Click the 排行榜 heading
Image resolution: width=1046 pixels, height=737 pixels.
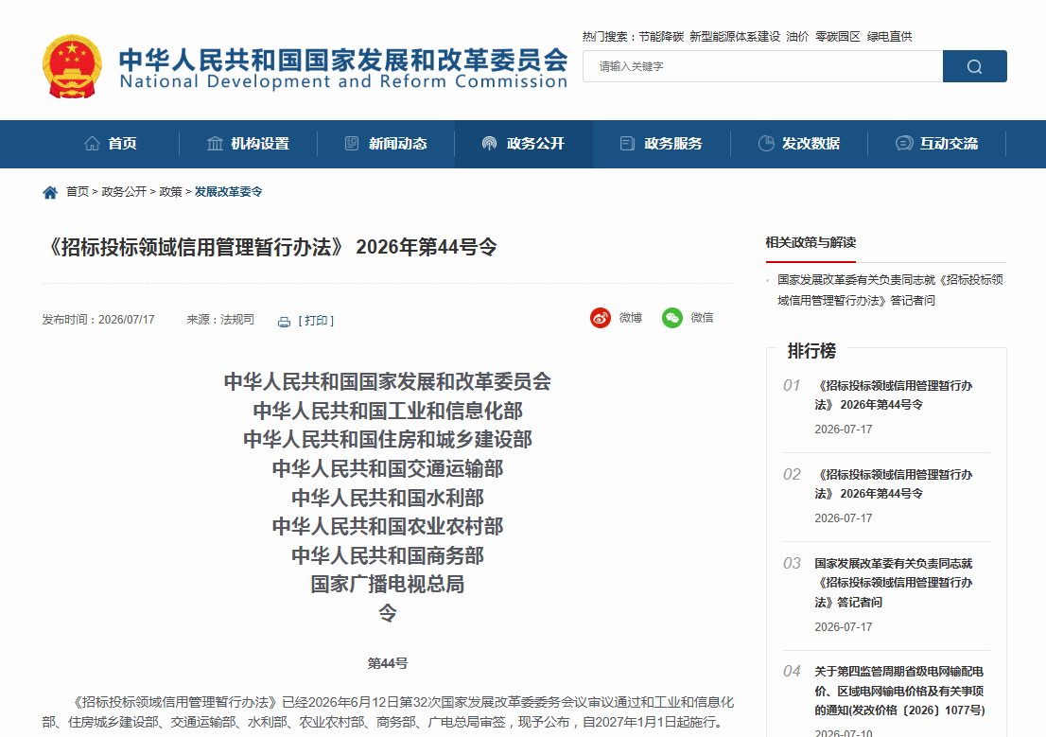811,351
